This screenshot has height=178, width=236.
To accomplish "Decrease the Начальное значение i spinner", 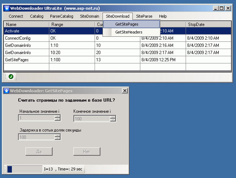I will [57, 119].
